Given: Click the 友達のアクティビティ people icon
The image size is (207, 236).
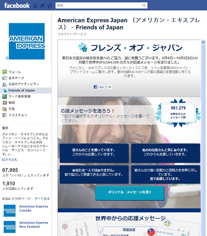Looking at the screenshot, I should click(5, 84).
